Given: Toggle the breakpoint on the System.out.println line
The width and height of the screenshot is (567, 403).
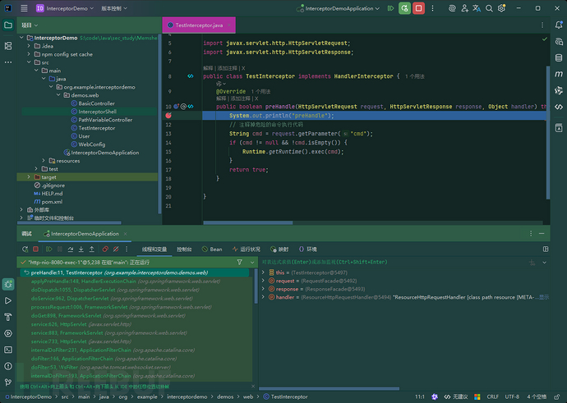Looking at the screenshot, I should (x=168, y=116).
